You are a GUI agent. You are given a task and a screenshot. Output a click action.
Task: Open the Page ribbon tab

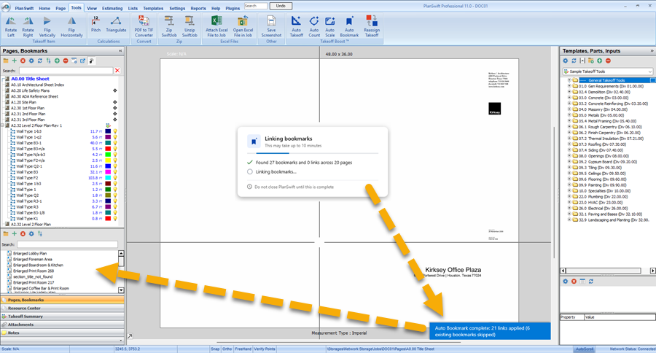[x=60, y=8]
